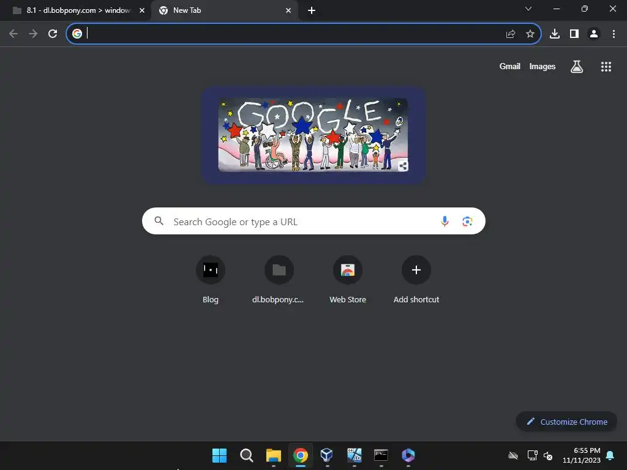627x470 pixels.
Task: Share the Google Doodle
Action: coord(403,166)
